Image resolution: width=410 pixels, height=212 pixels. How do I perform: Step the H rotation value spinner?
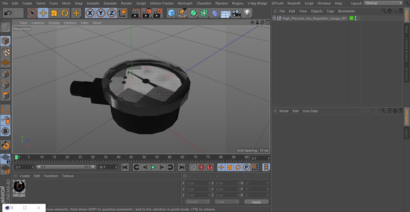268,183
